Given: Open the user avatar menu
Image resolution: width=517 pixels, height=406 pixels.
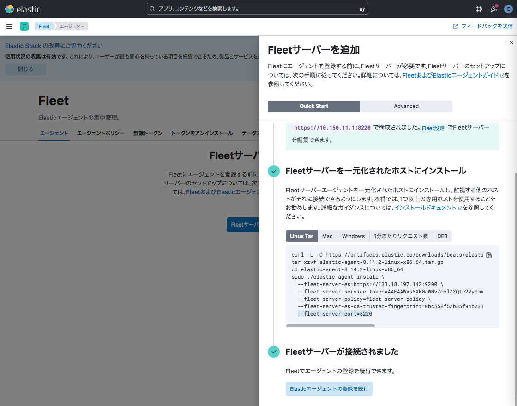Looking at the screenshot, I should pos(508,9).
